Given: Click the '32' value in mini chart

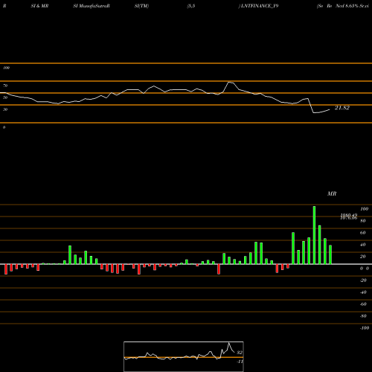Looking at the screenshot, I should click(x=240, y=353).
